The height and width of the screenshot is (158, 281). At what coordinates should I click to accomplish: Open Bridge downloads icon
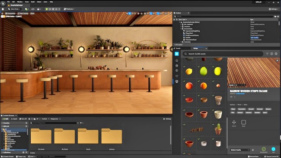271,54
